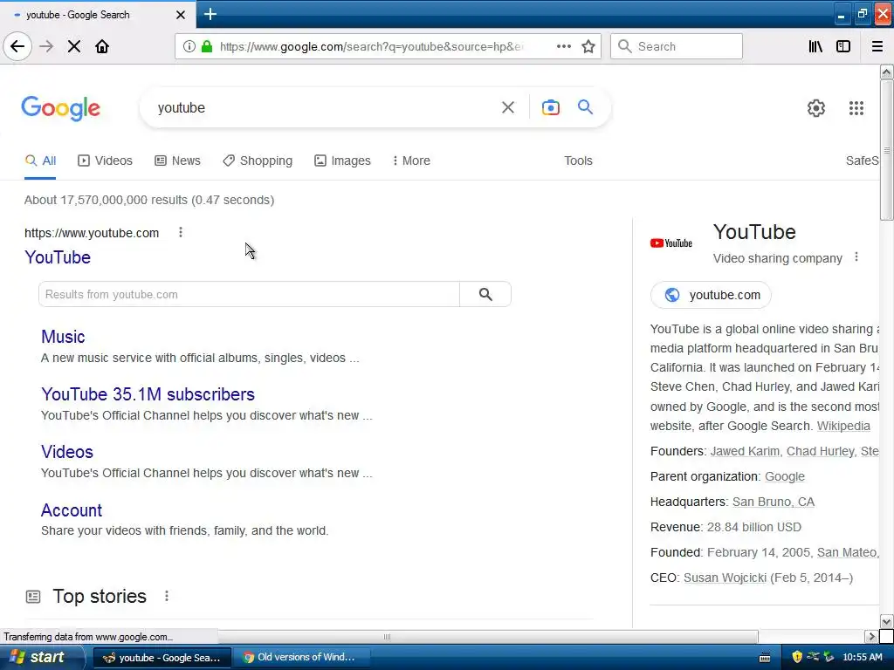Switch to the Images tab
The height and width of the screenshot is (670, 894).
click(x=342, y=161)
